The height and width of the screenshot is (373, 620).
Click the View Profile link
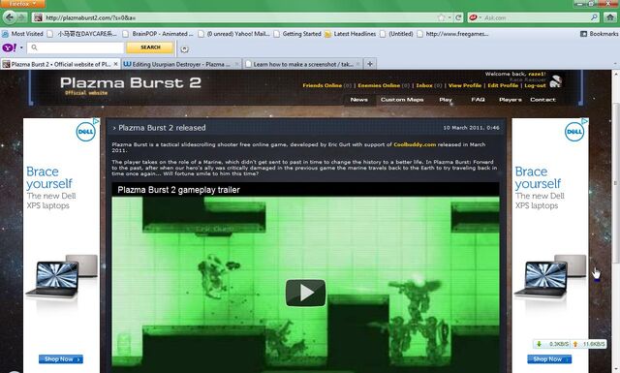[x=465, y=85]
